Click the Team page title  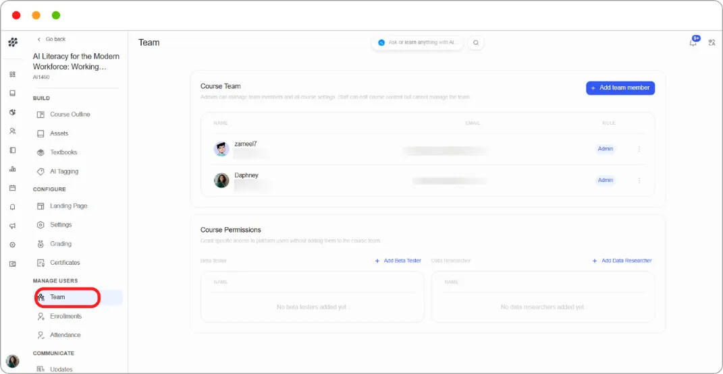click(x=149, y=42)
